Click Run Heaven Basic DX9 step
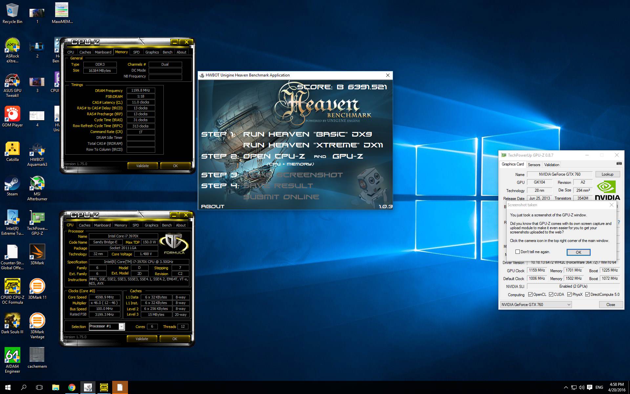Image resolution: width=630 pixels, height=394 pixels. pos(307,134)
